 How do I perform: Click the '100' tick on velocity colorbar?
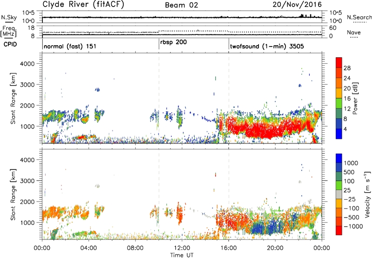pos(349,181)
